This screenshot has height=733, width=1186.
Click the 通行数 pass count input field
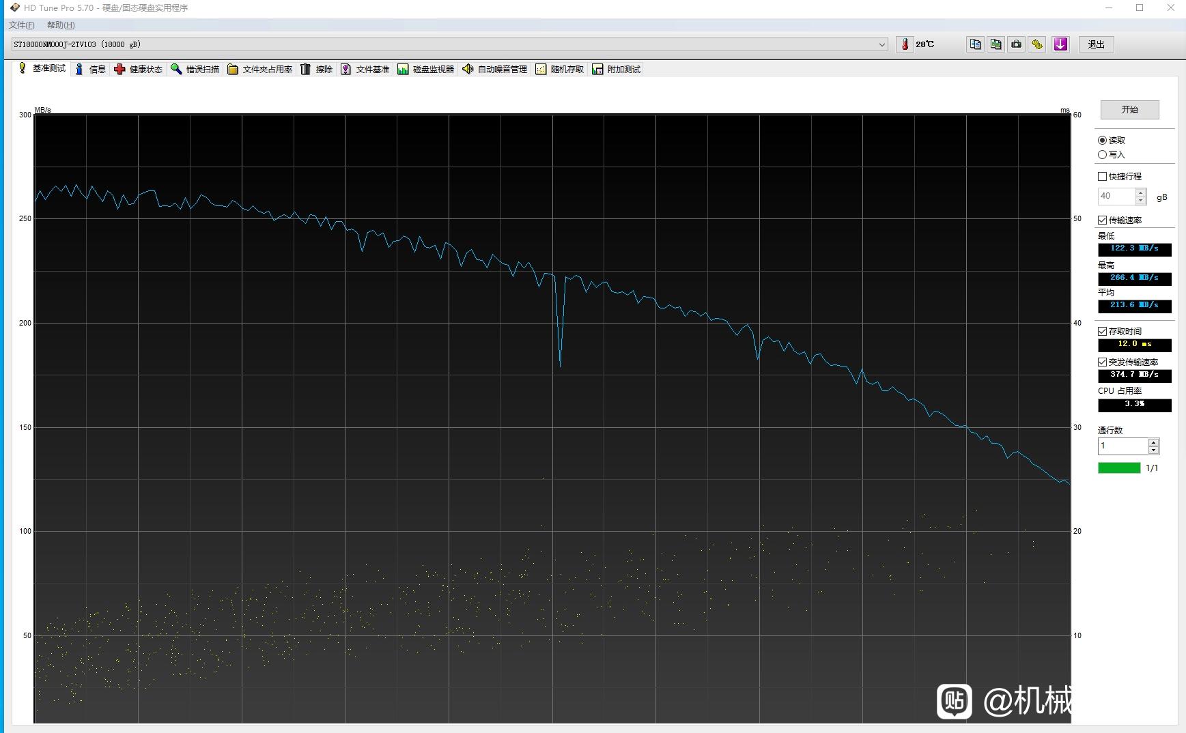click(x=1123, y=446)
